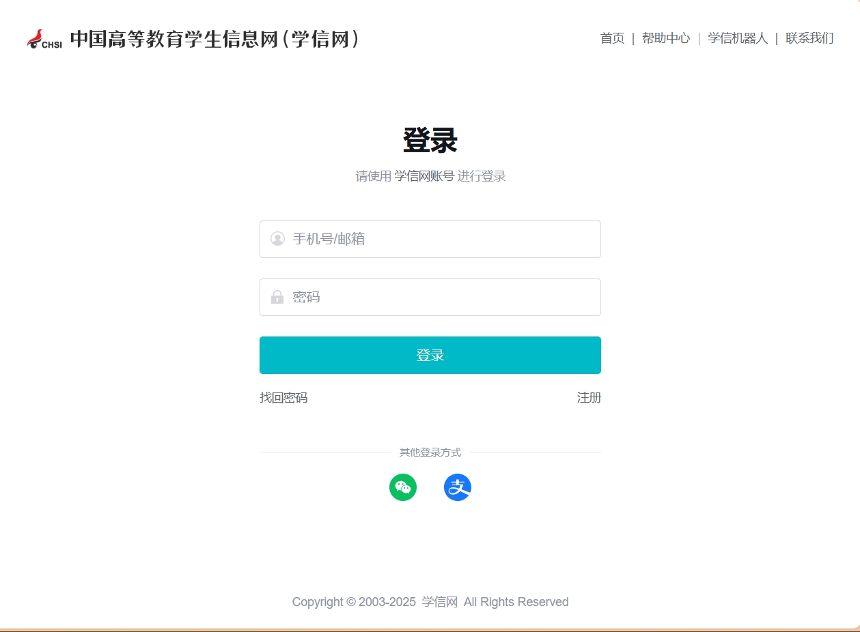
Task: Click the CHSI logo
Action: 44,39
